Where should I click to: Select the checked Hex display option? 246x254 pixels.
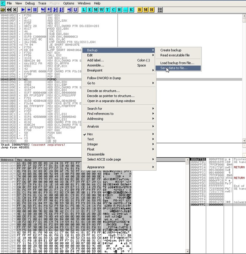pyautogui.click(x=90, y=134)
